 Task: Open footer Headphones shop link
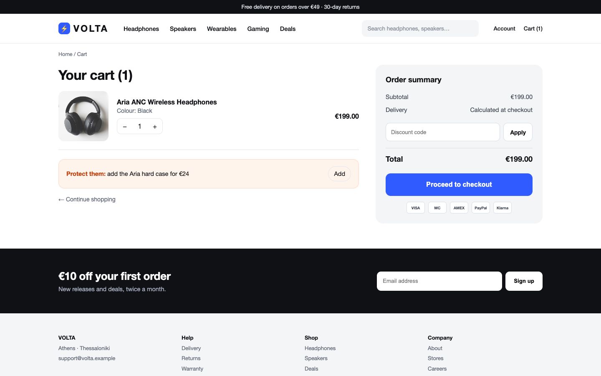click(x=320, y=348)
